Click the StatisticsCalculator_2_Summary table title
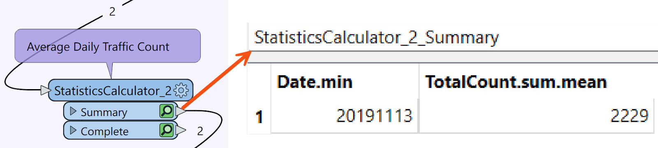The image size is (658, 148). tap(376, 37)
